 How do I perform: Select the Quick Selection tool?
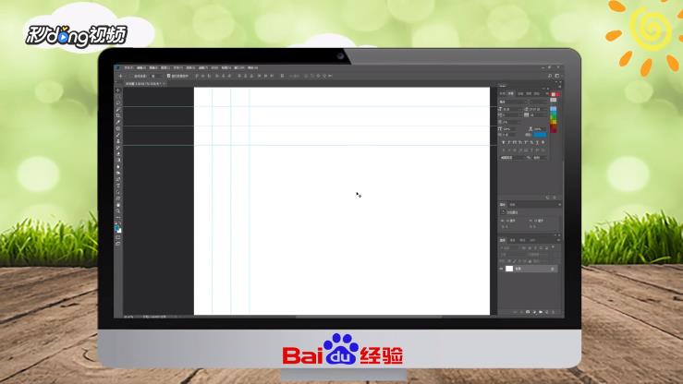point(118,110)
